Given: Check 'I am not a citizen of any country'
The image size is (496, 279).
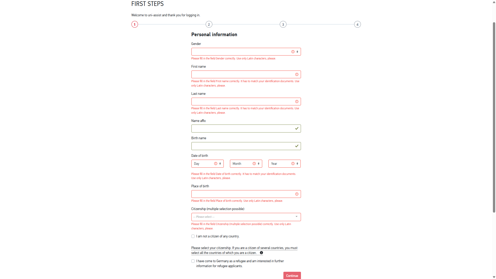Looking at the screenshot, I should 193,236.
